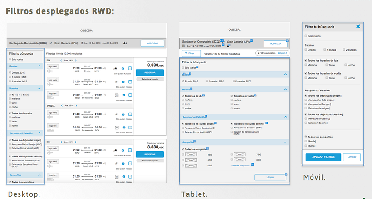Click RESERVAR in the first desktop result card
Screen dimensions: 372x199
(x=150, y=73)
